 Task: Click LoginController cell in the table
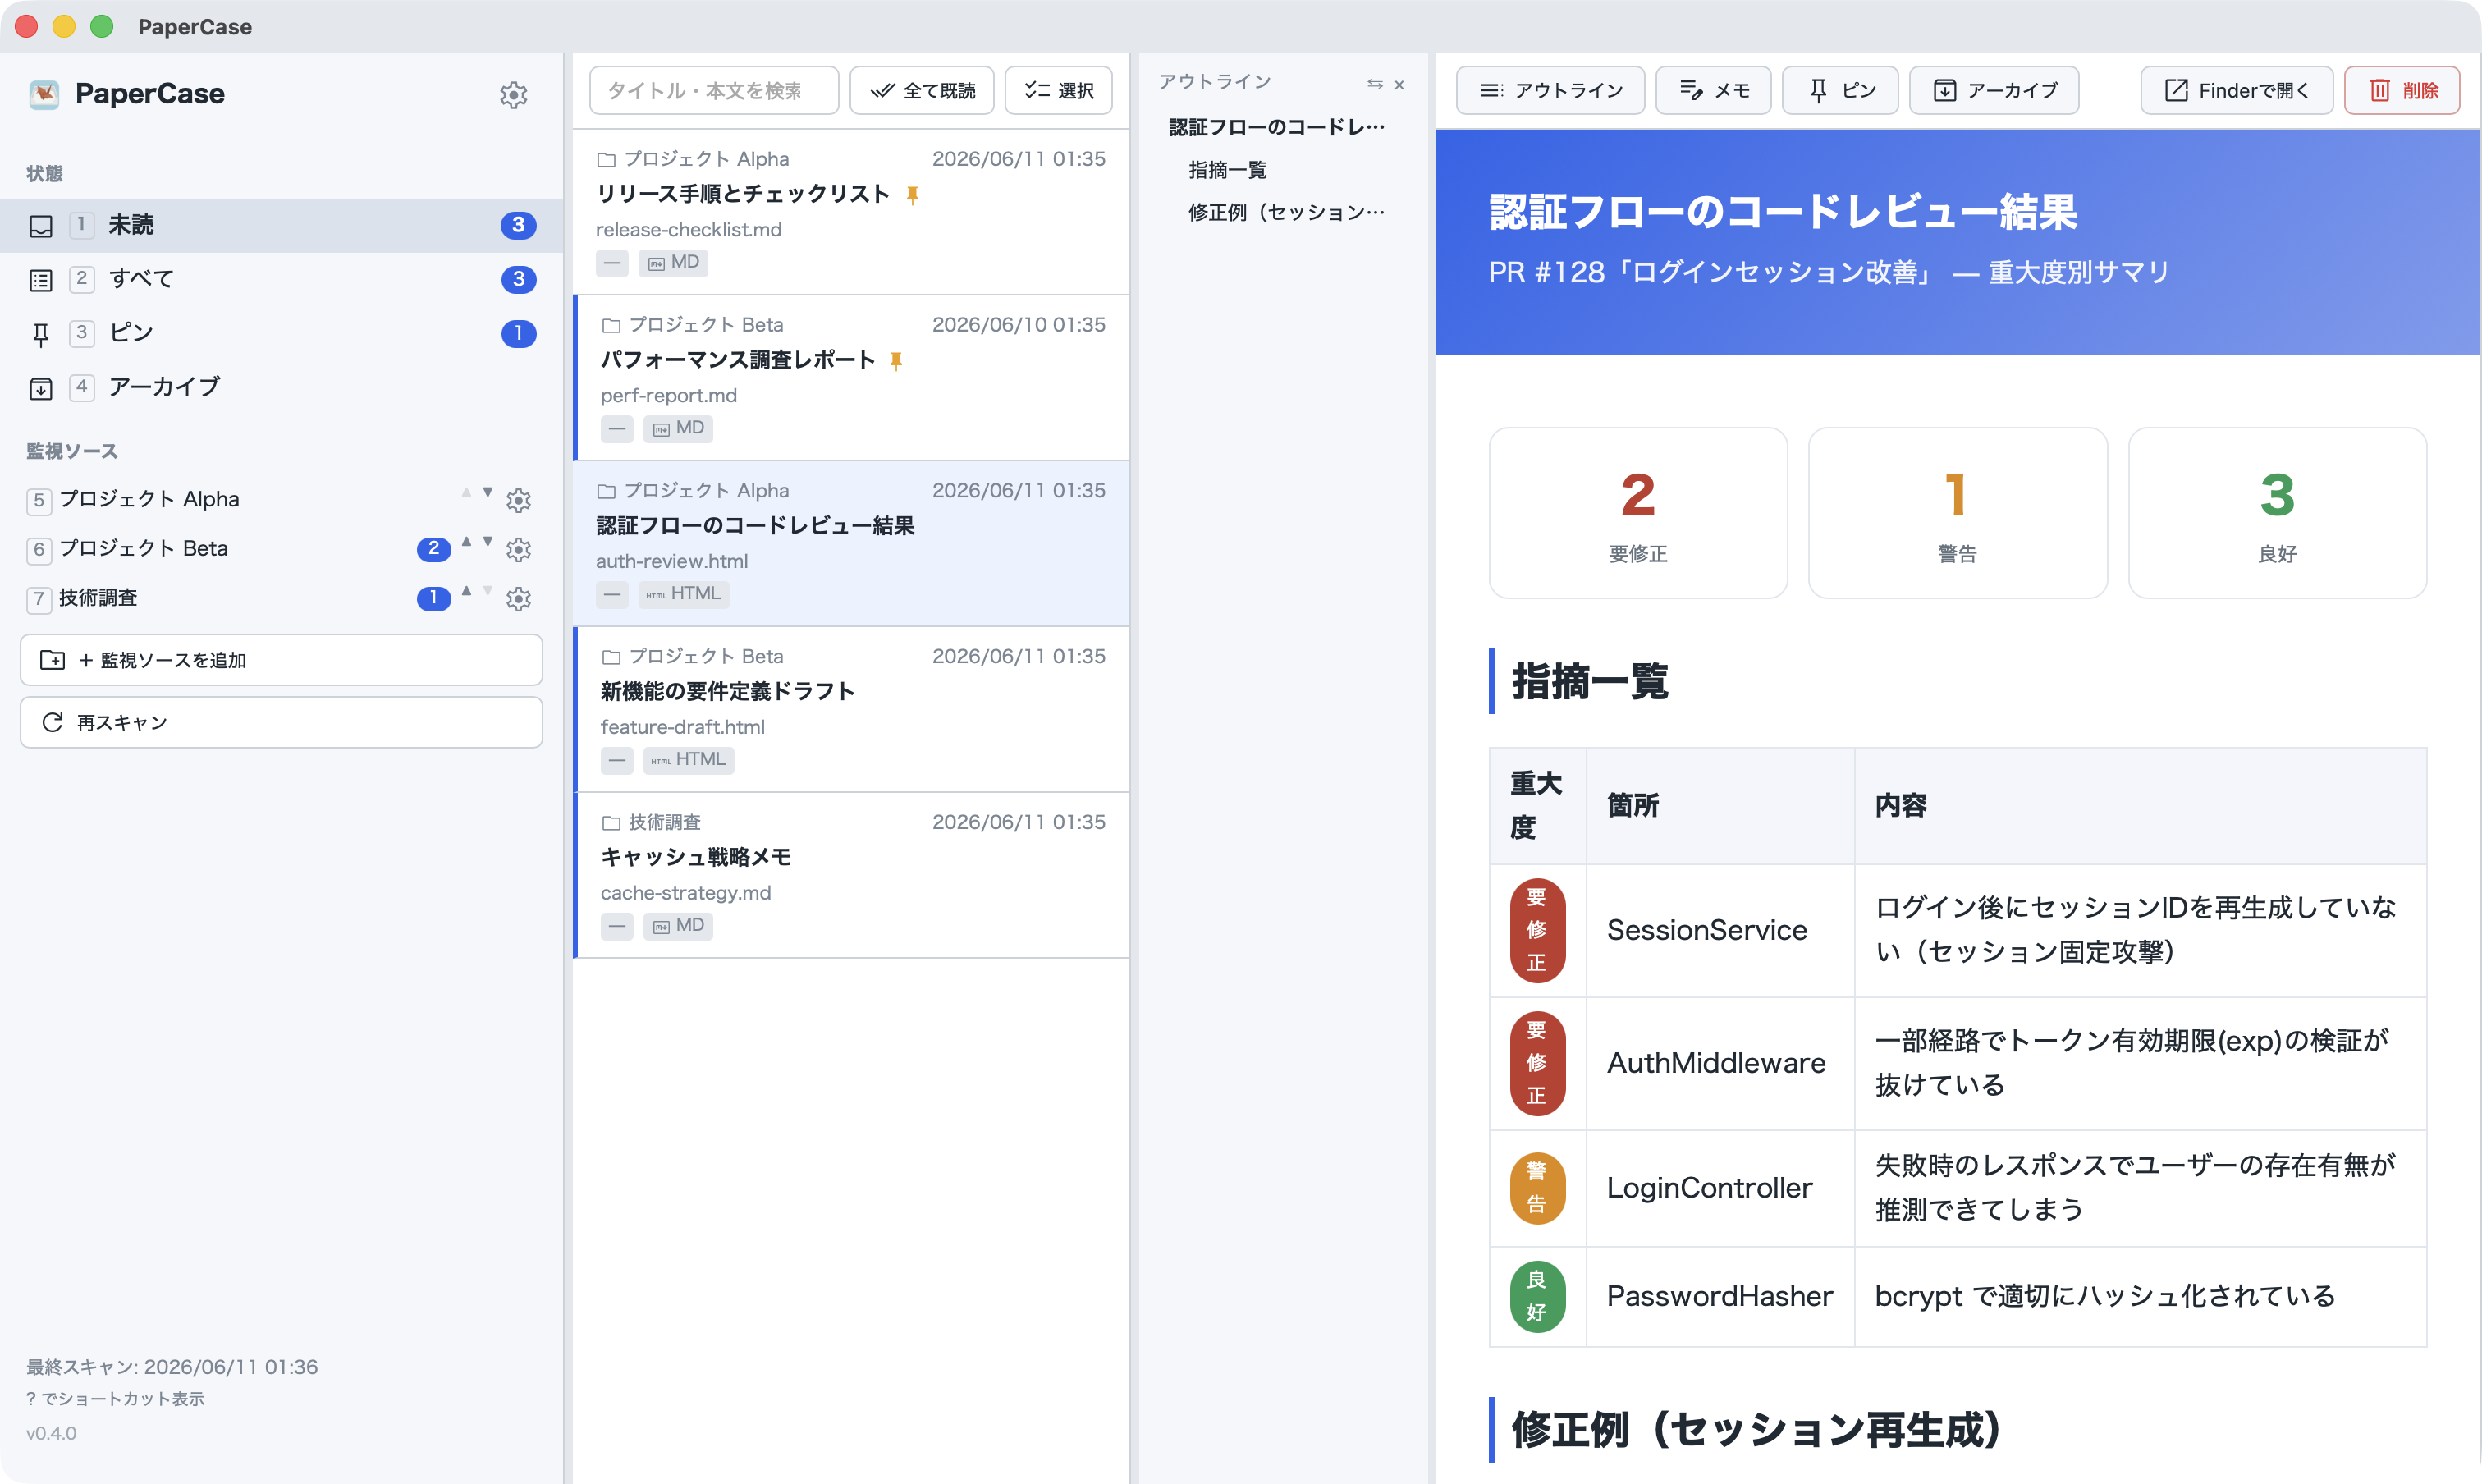tap(1720, 1188)
